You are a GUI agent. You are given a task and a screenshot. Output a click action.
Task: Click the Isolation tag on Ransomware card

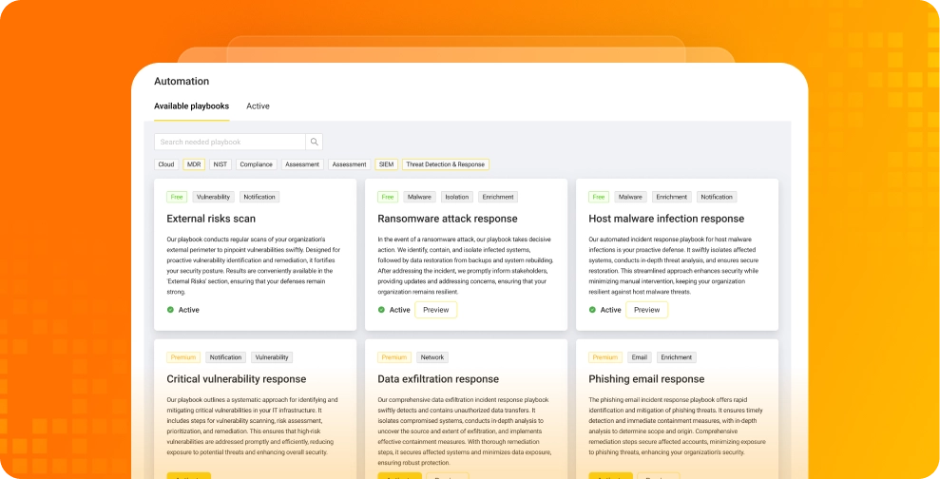click(x=457, y=197)
